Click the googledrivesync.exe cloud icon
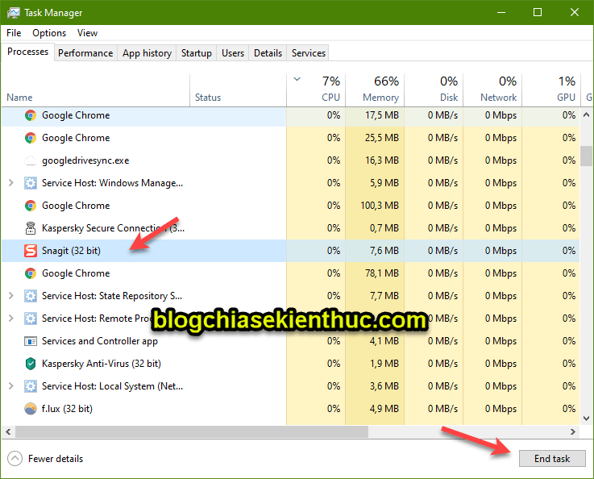The image size is (594, 479). click(31, 160)
